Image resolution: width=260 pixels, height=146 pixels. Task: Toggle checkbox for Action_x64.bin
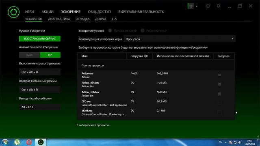219,84
